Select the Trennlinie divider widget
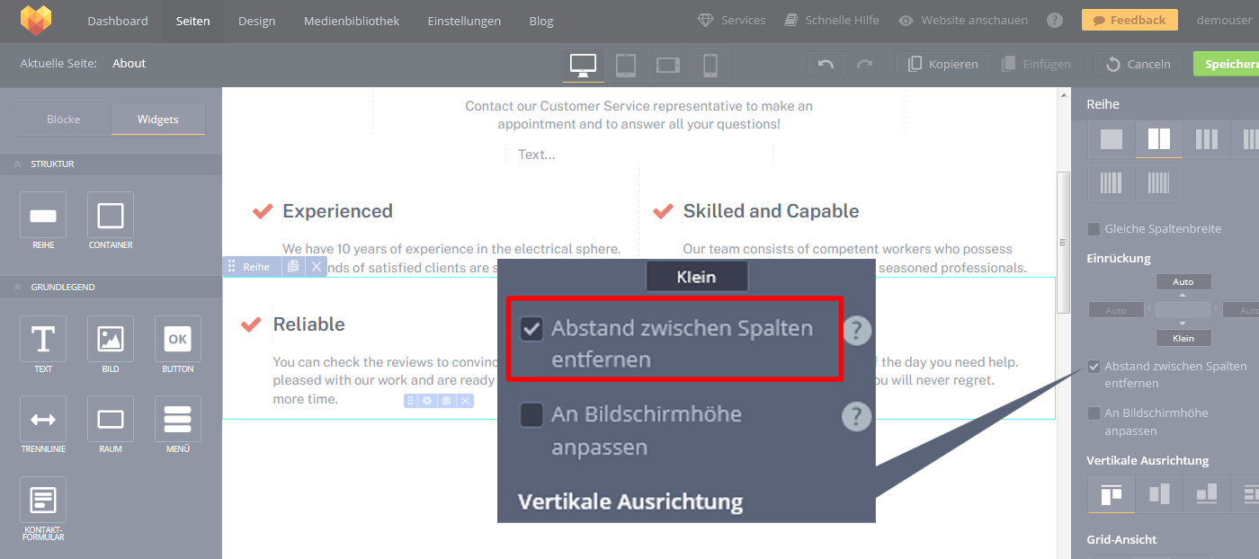The height and width of the screenshot is (559, 1259). (43, 424)
